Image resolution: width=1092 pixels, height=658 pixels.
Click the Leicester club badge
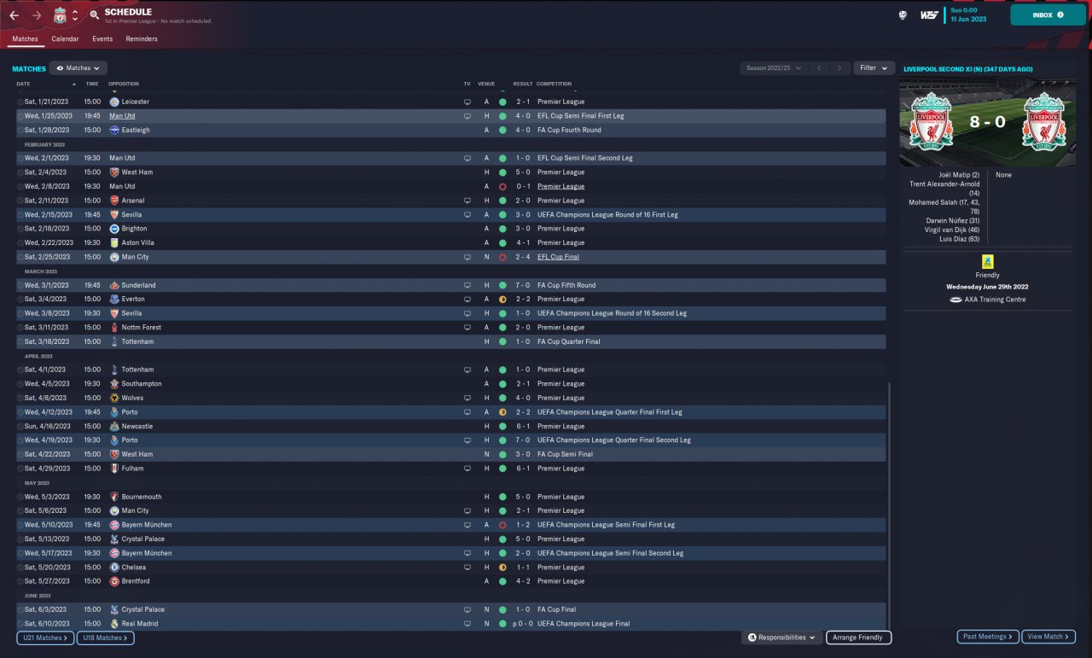pyautogui.click(x=114, y=102)
